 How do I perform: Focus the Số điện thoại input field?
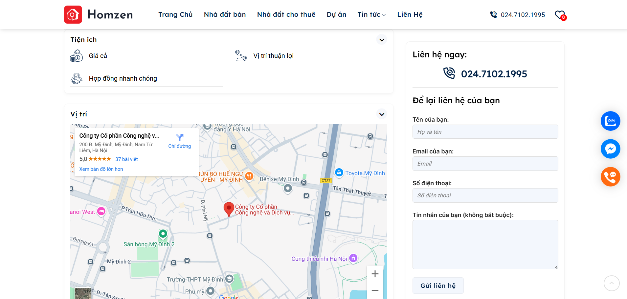pos(485,195)
